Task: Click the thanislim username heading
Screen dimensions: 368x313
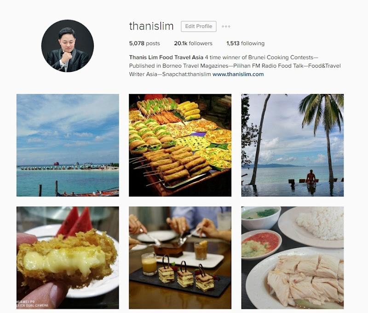Action: tap(151, 26)
